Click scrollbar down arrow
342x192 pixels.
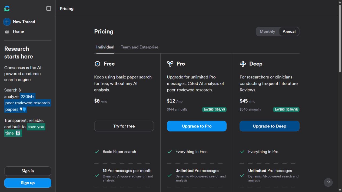pyautogui.click(x=340, y=190)
